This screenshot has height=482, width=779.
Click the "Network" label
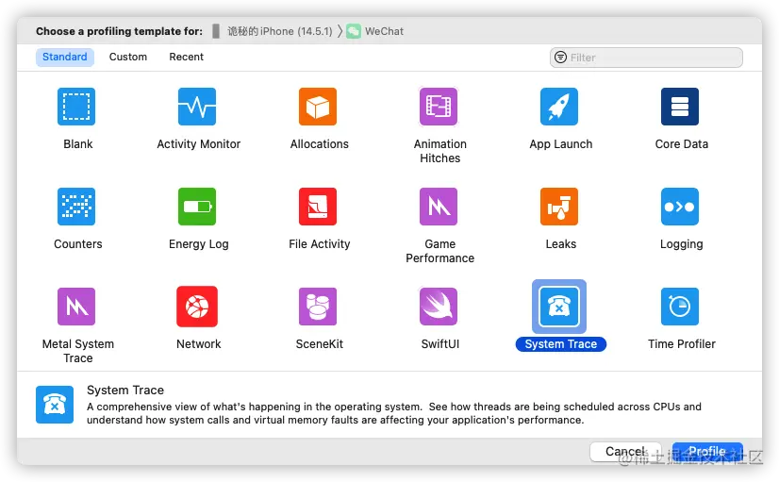199,344
